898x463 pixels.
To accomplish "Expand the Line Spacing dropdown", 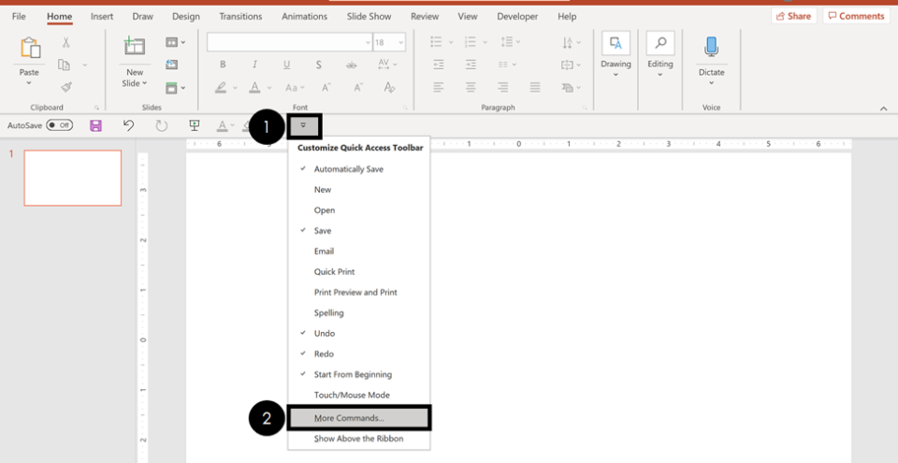I will click(x=517, y=42).
